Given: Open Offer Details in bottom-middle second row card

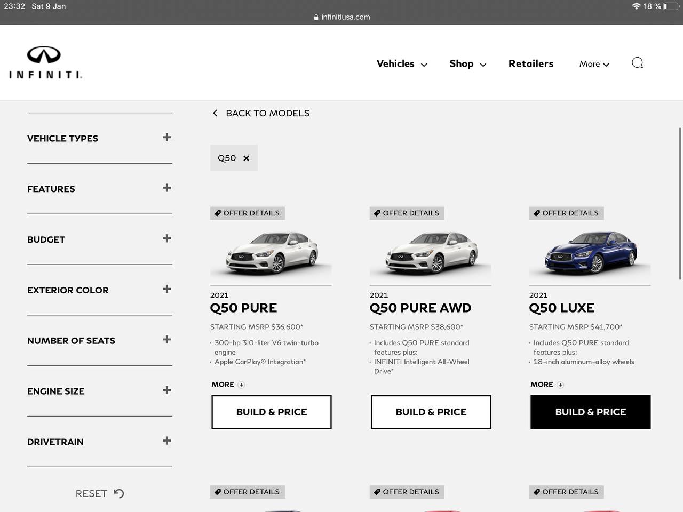Looking at the screenshot, I should tap(407, 492).
